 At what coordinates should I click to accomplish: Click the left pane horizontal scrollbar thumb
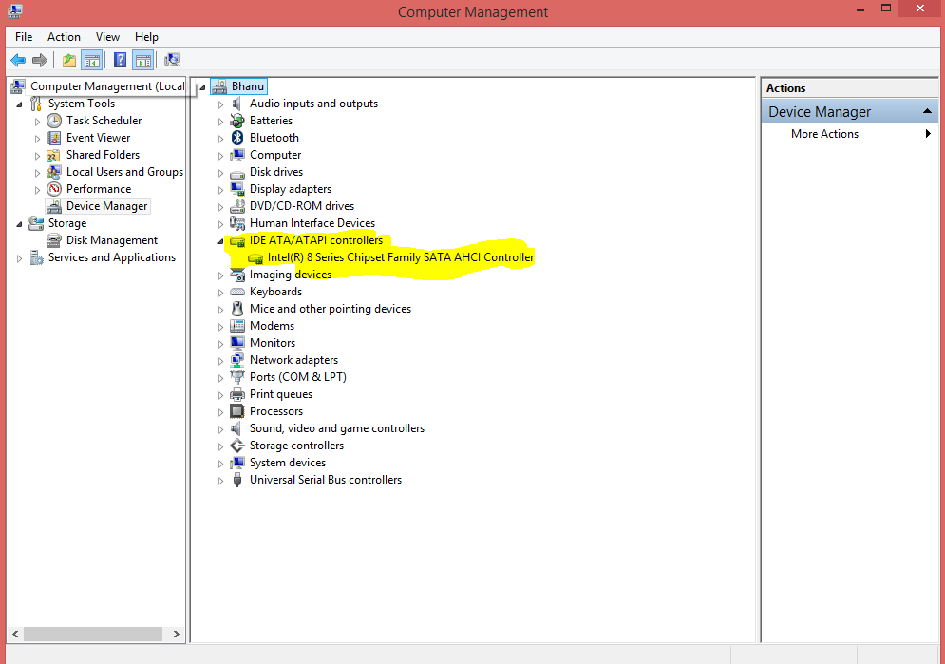(93, 634)
